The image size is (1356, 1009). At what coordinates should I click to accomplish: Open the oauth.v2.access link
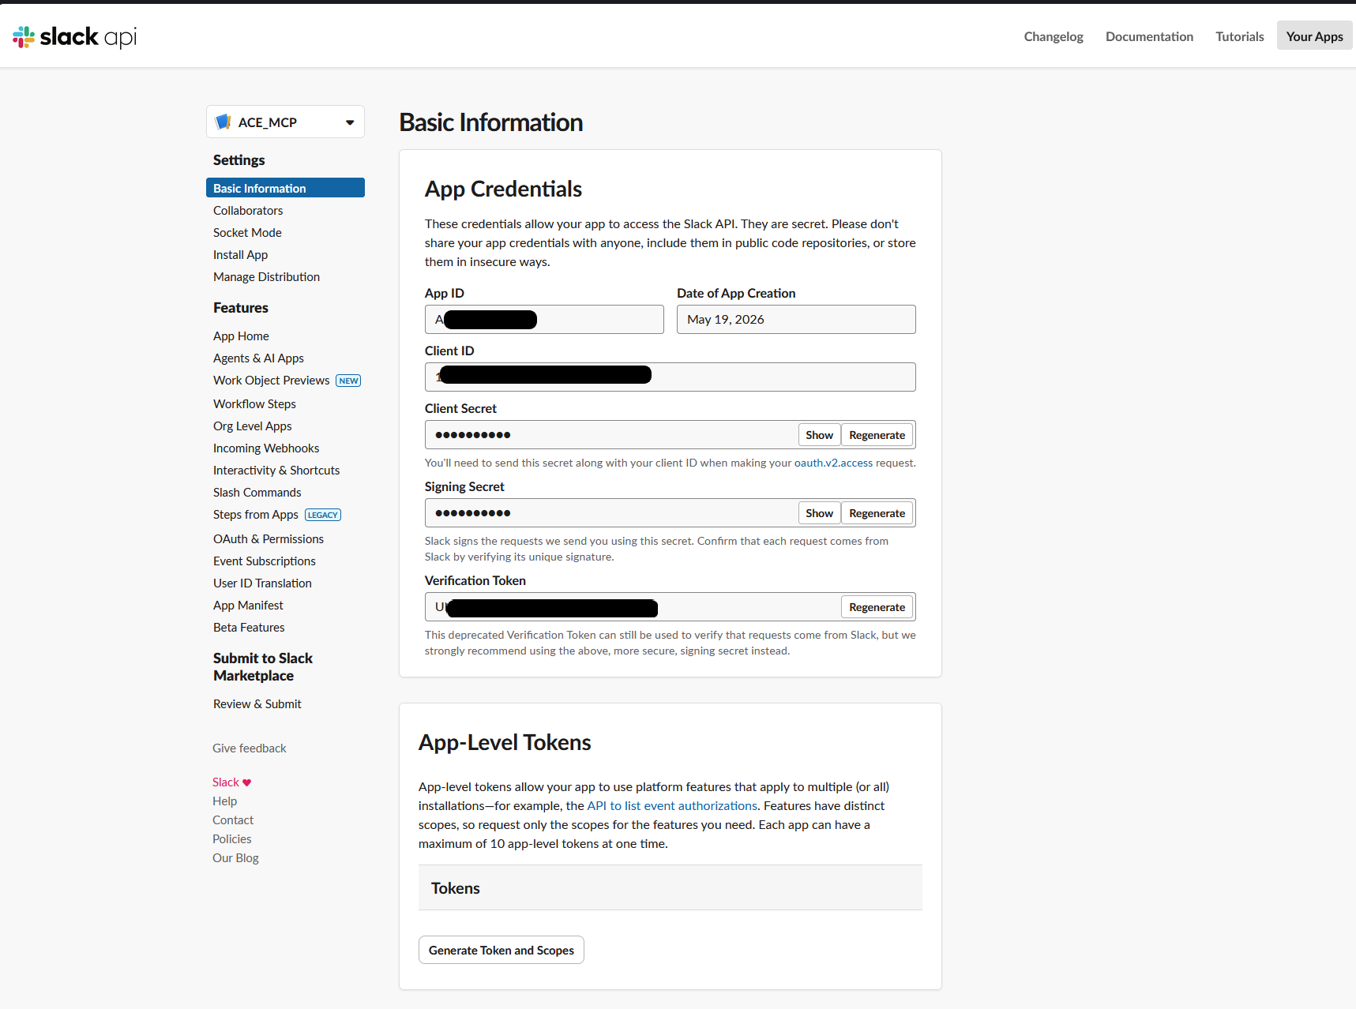(x=833, y=463)
